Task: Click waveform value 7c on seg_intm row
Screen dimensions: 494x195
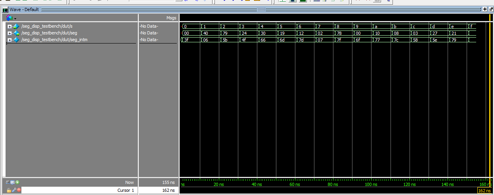Action: tap(396, 40)
